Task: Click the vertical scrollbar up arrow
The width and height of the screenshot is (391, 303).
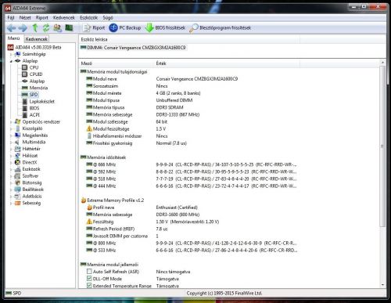Action: coord(382,63)
